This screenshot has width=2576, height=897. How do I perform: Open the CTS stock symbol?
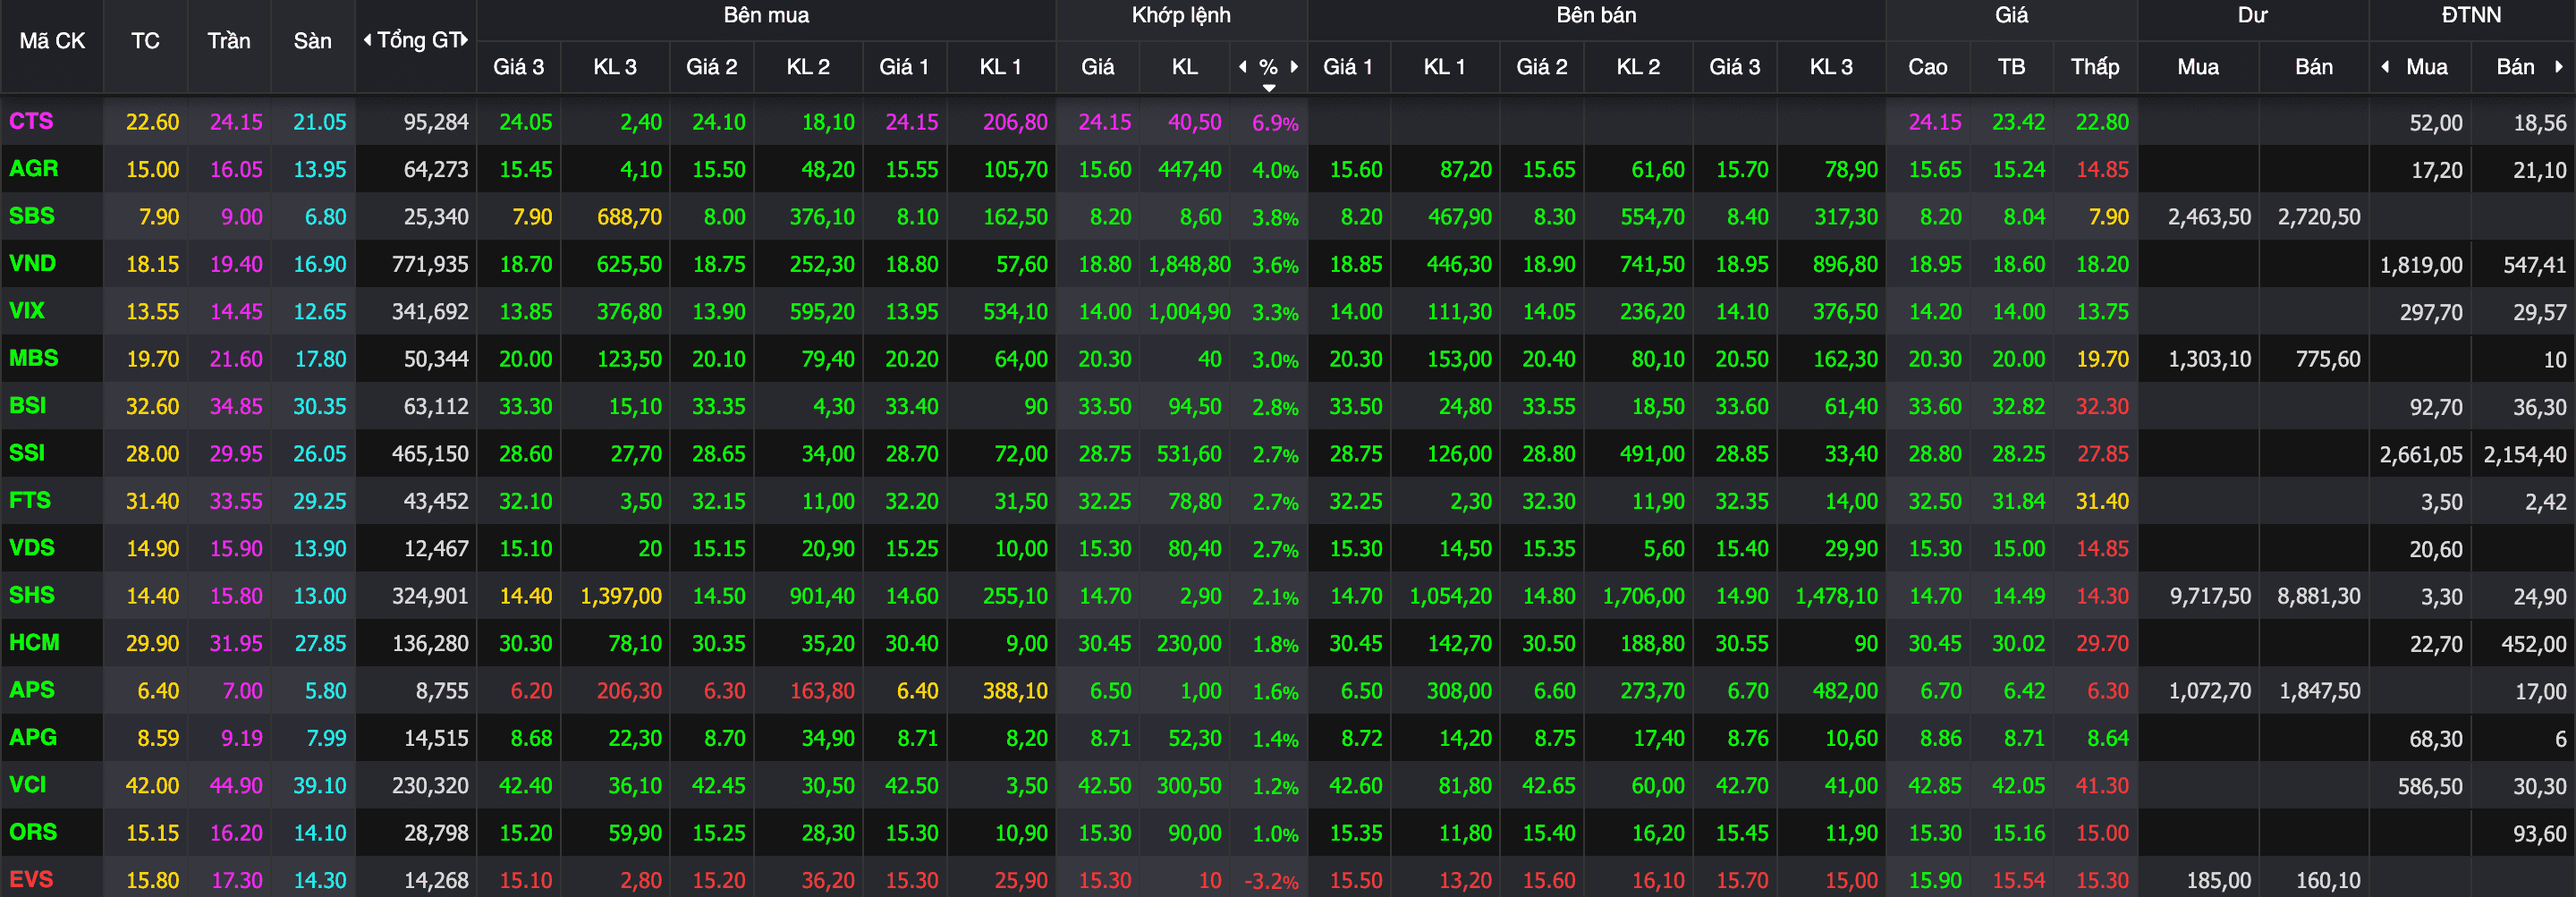tap(31, 121)
